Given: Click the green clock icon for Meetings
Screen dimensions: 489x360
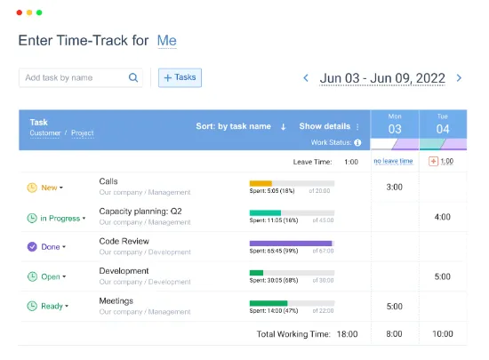Looking at the screenshot, I should (x=32, y=306).
